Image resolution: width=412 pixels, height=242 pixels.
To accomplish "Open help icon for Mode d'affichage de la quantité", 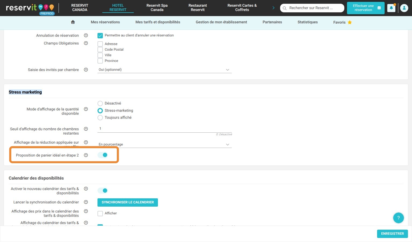I will [x=86, y=109].
